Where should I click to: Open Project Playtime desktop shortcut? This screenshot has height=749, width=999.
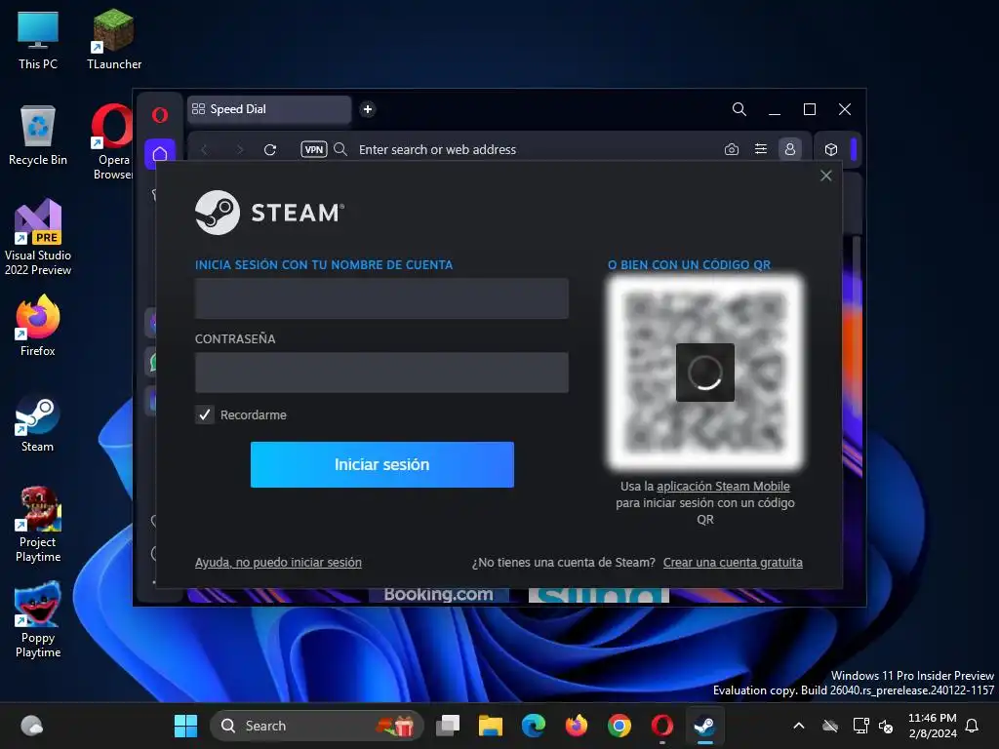(x=38, y=525)
